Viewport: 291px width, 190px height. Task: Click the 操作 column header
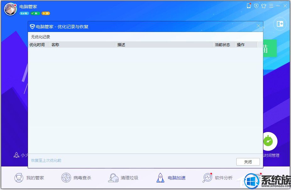(246, 45)
